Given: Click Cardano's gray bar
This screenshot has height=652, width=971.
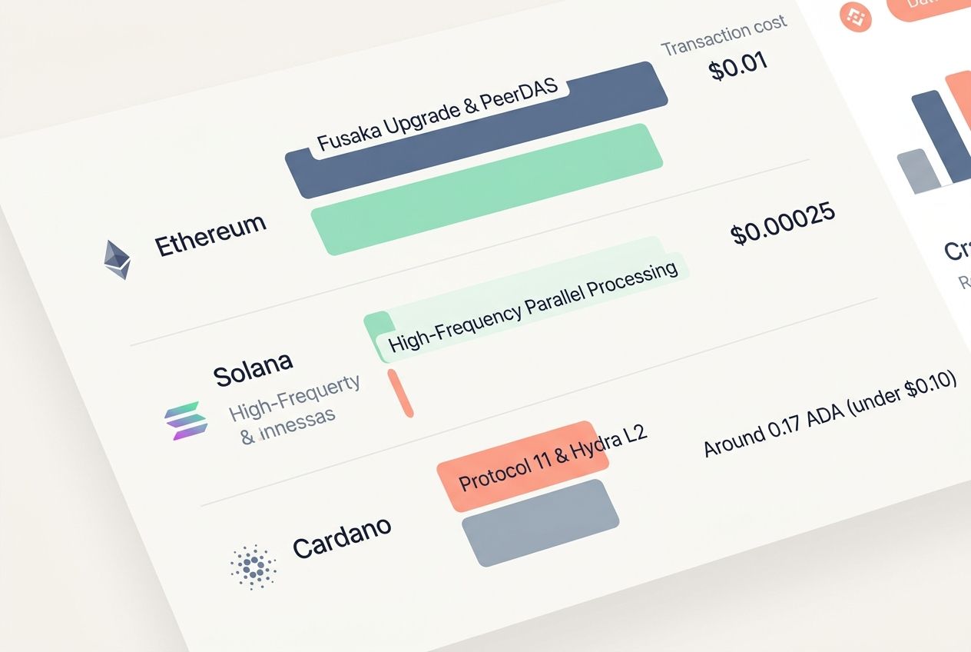Looking at the screenshot, I should 540,522.
